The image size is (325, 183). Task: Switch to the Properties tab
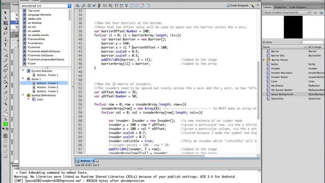[280, 7]
